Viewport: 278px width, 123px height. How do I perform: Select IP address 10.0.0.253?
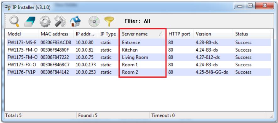pyautogui.click(x=86, y=72)
